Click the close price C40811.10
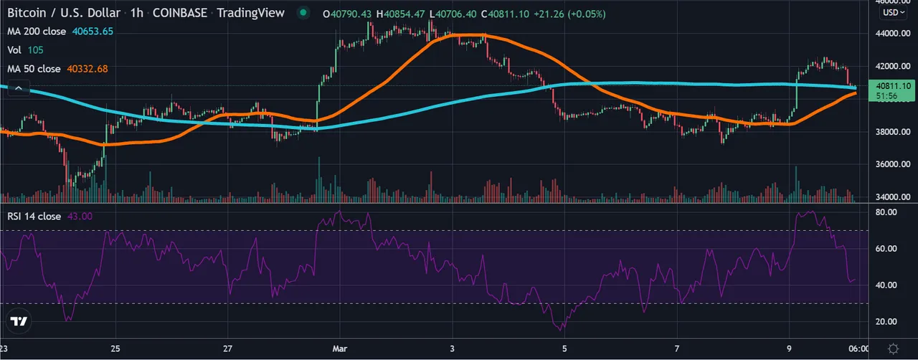The width and height of the screenshot is (918, 360). pyautogui.click(x=506, y=14)
